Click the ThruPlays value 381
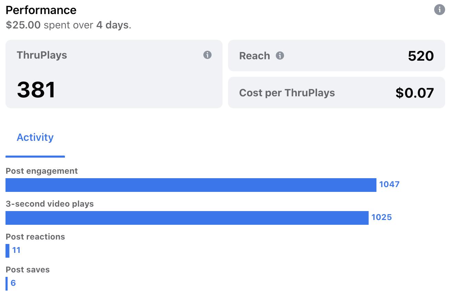This screenshot has height=294, width=452. (x=36, y=90)
